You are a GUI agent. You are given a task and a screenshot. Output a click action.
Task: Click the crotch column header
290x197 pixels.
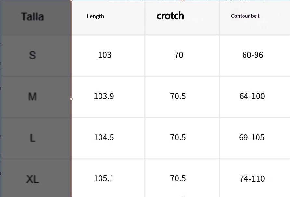click(x=170, y=16)
